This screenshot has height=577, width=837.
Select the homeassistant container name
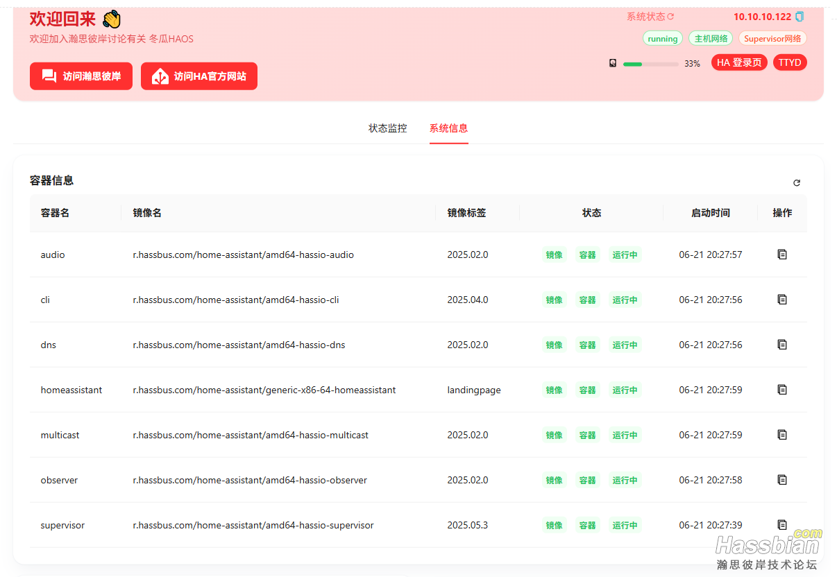71,390
